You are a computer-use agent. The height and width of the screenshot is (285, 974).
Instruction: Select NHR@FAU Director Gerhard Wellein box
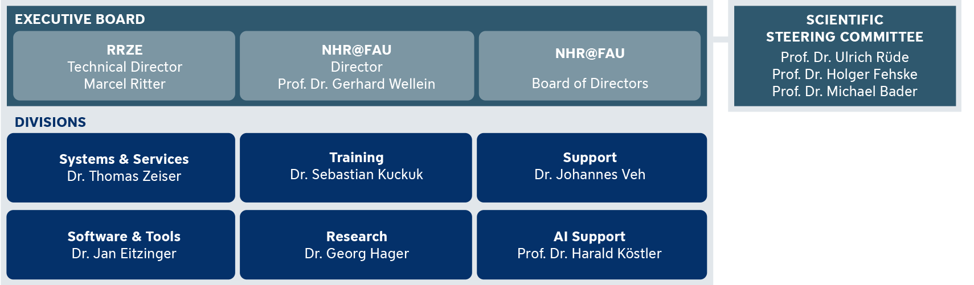(357, 66)
